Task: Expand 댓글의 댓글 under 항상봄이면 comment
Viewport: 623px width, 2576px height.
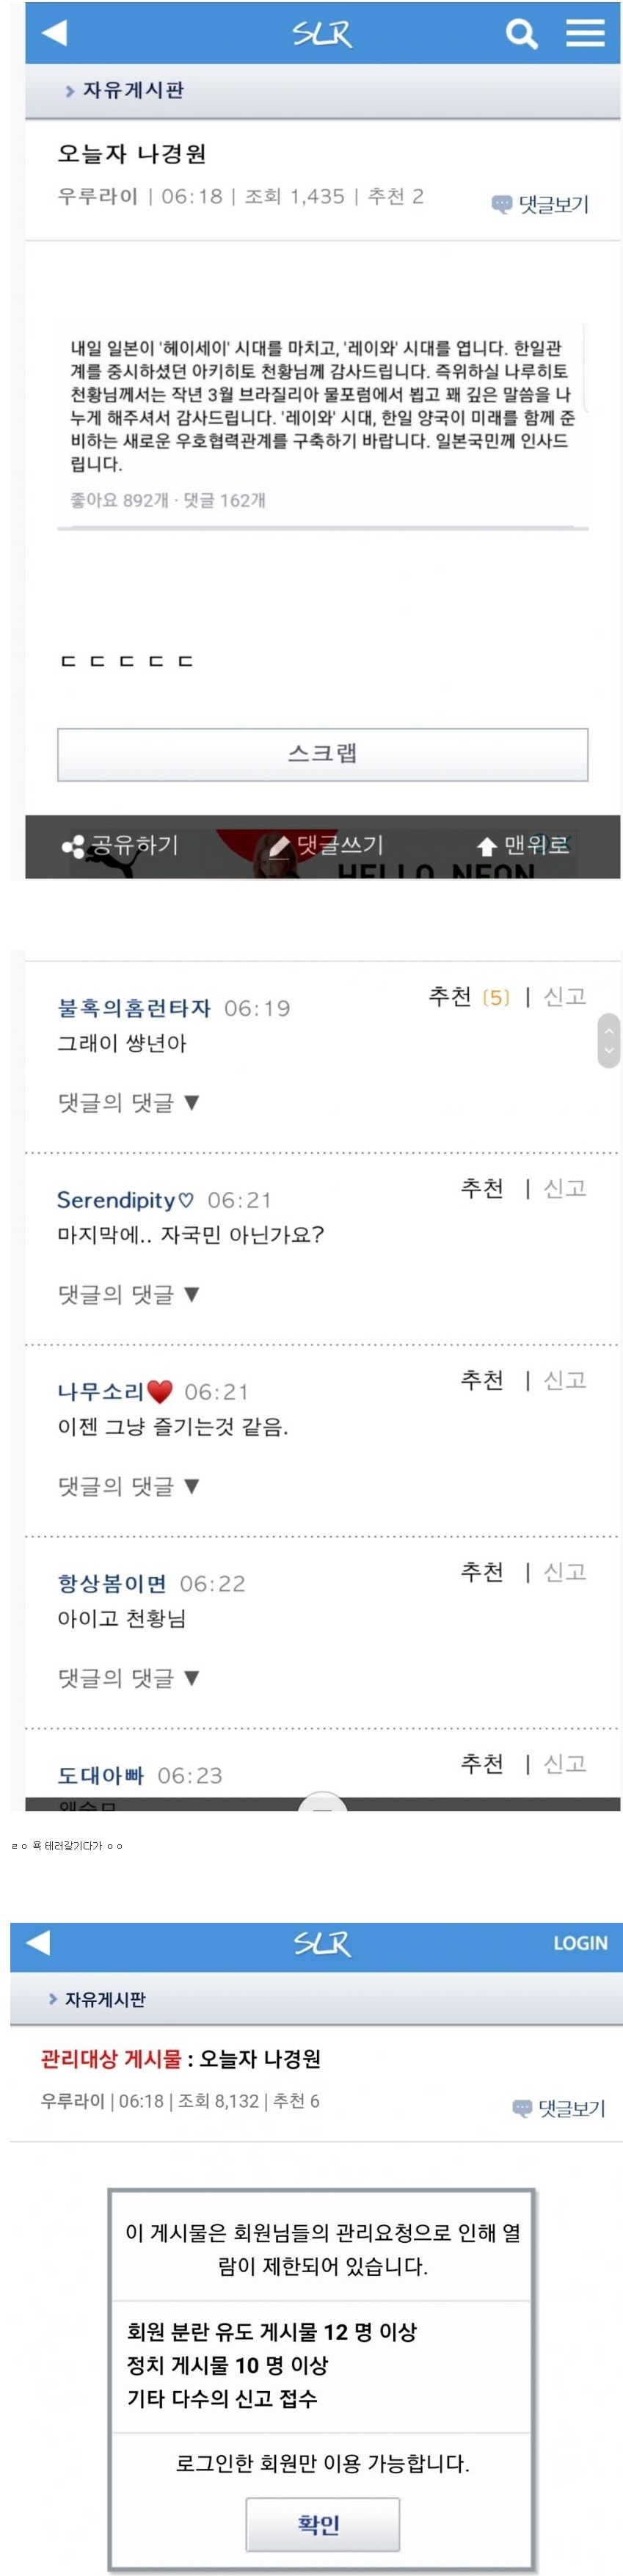Action: (129, 1678)
